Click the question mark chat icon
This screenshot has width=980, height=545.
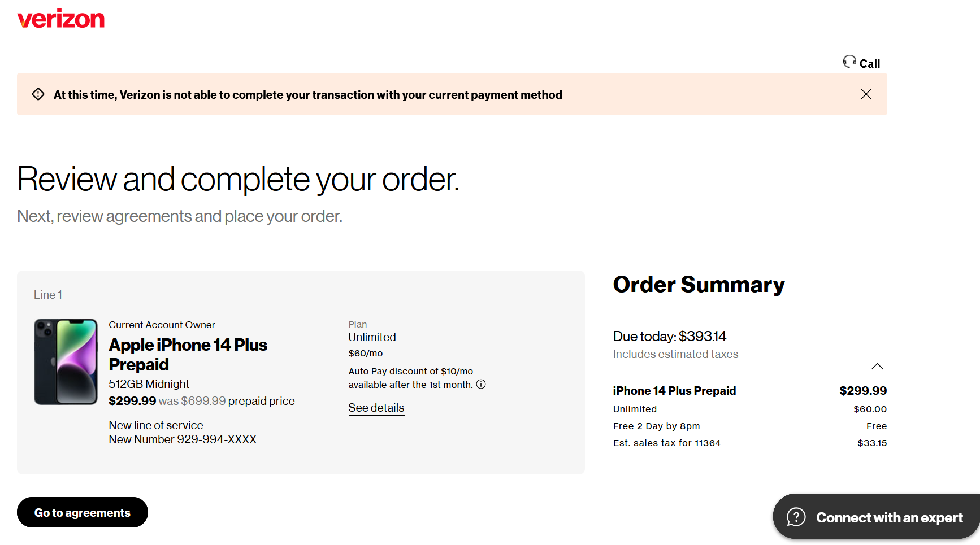click(796, 517)
